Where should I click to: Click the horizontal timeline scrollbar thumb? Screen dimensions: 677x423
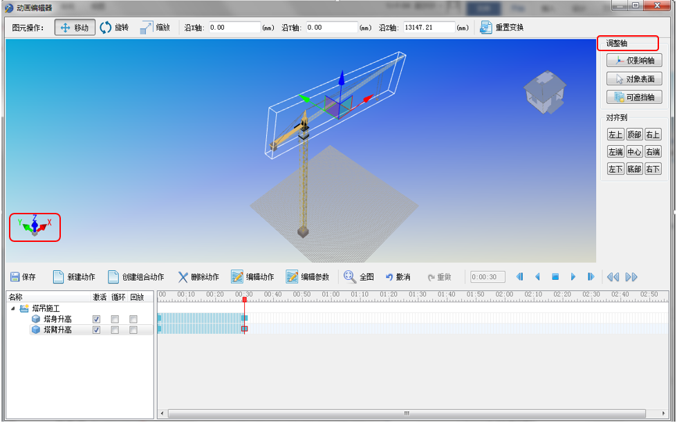pos(407,413)
